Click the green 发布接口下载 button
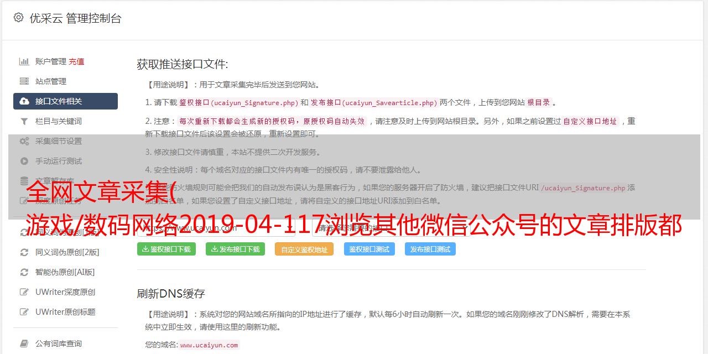This screenshot has height=354, width=708. coord(235,249)
